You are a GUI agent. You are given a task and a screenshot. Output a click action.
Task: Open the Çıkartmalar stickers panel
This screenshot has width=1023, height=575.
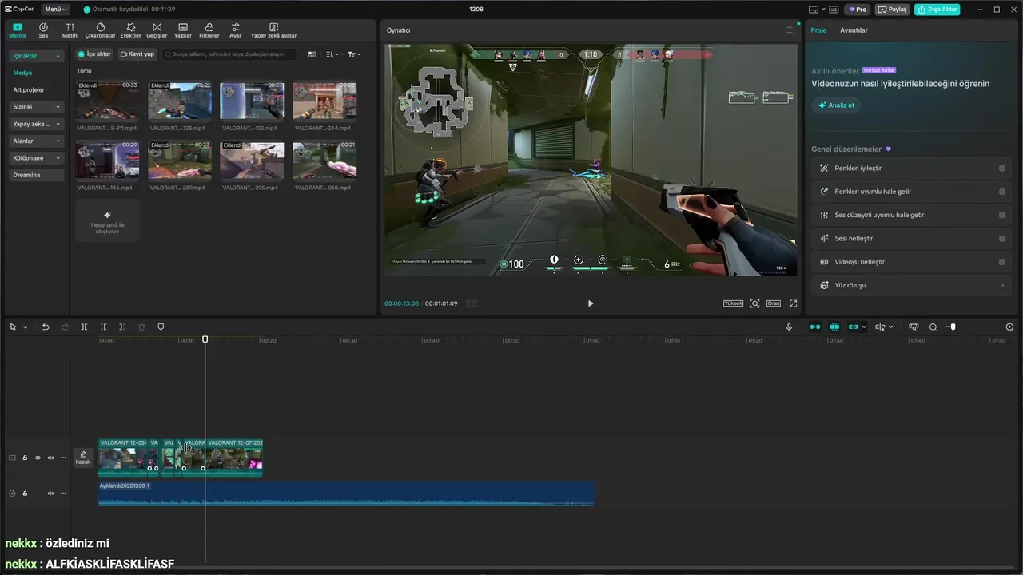[x=100, y=30]
